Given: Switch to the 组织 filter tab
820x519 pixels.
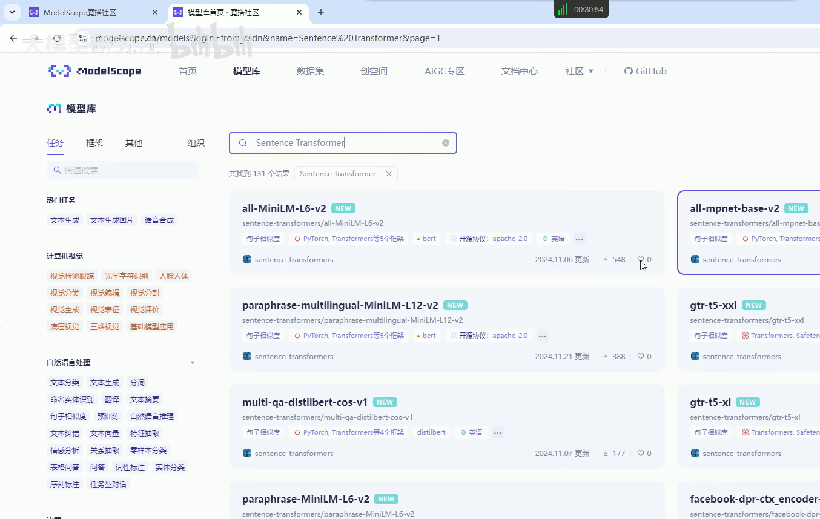Looking at the screenshot, I should (196, 143).
